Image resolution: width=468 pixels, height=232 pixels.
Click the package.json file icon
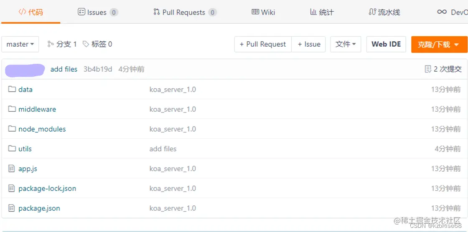(x=12, y=208)
